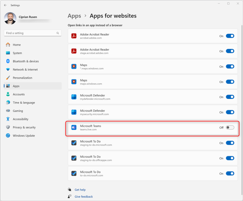Click Adobe Acrobat icon for stage.acrobat.adobe.com
This screenshot has width=243, height=201.
pos(74,51)
